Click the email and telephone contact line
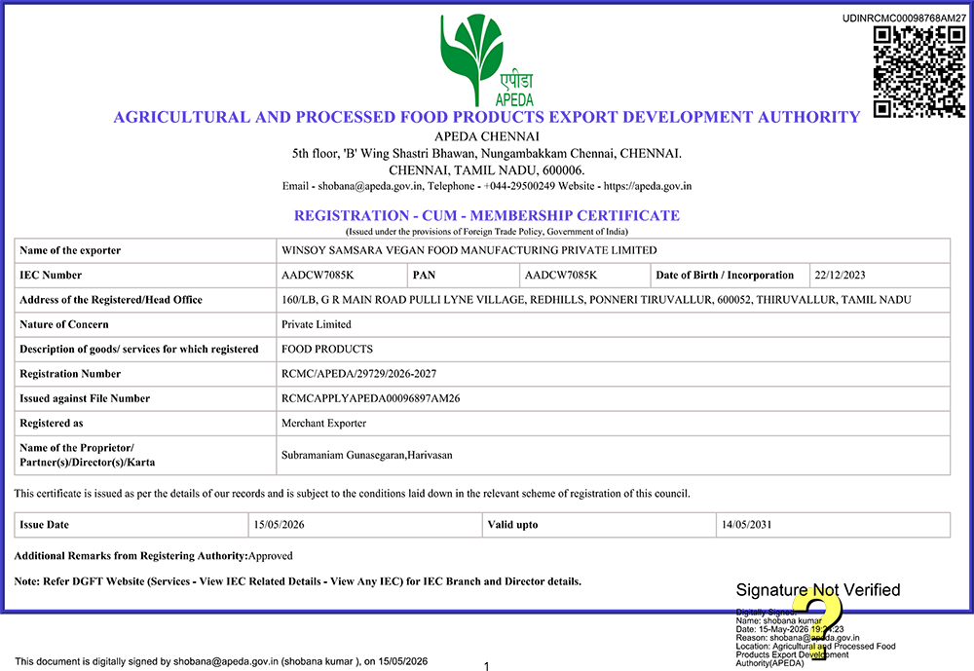 point(486,186)
